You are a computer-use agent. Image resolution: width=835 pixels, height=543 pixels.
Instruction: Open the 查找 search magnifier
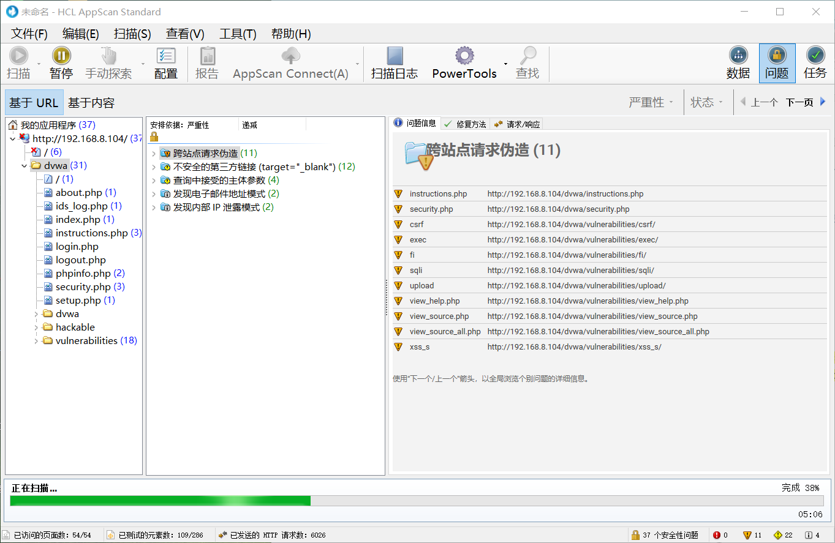(x=527, y=56)
